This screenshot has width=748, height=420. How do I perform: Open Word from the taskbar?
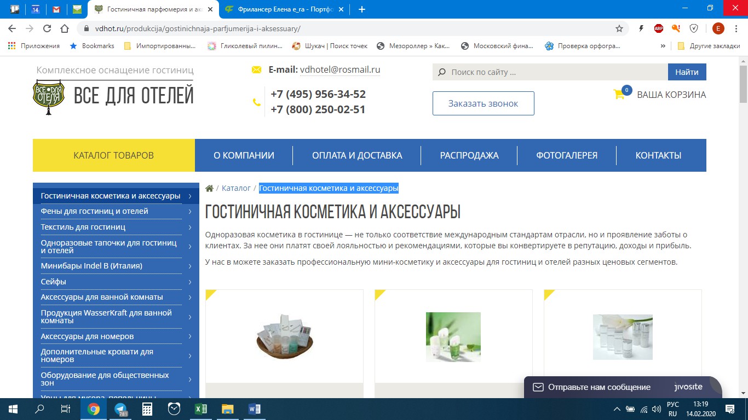(255, 409)
